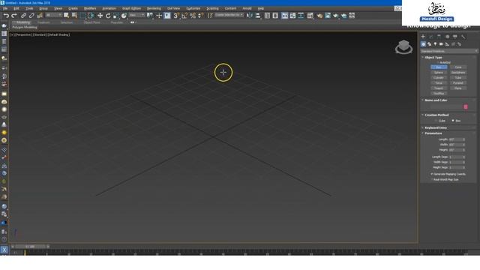Viewport: 480px width, 270px height.
Task: Open the Modify panel tab
Action: pyautogui.click(x=431, y=37)
